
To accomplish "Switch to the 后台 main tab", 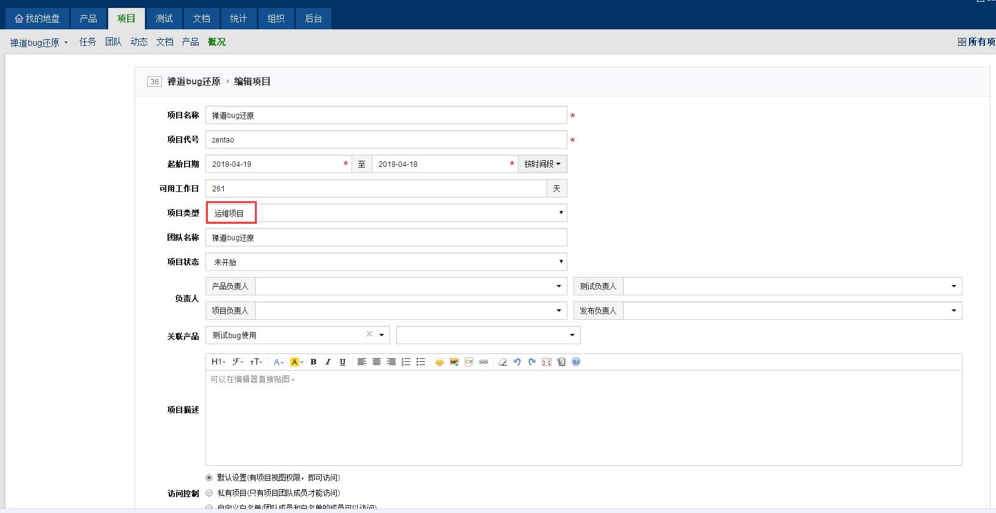I will (x=313, y=18).
